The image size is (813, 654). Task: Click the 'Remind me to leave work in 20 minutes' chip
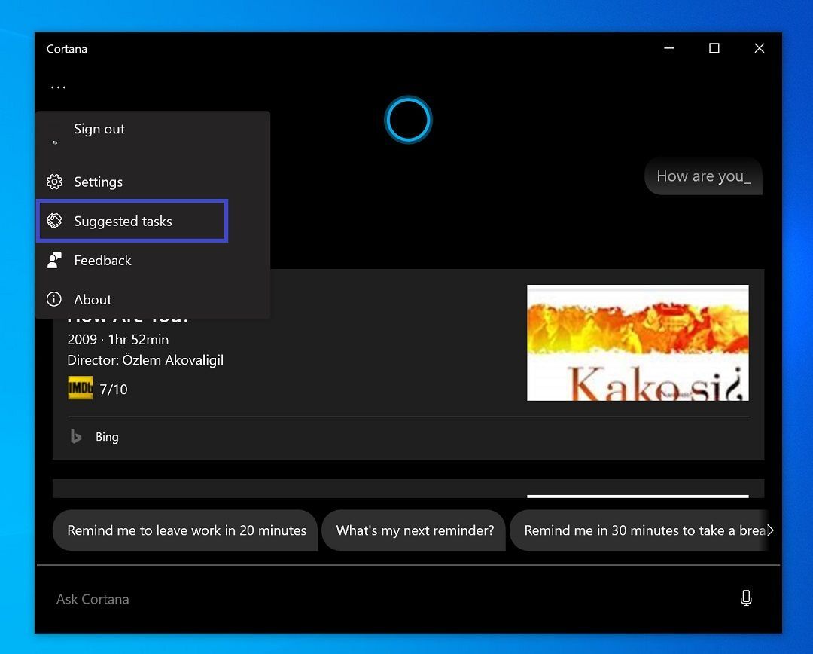(x=184, y=530)
